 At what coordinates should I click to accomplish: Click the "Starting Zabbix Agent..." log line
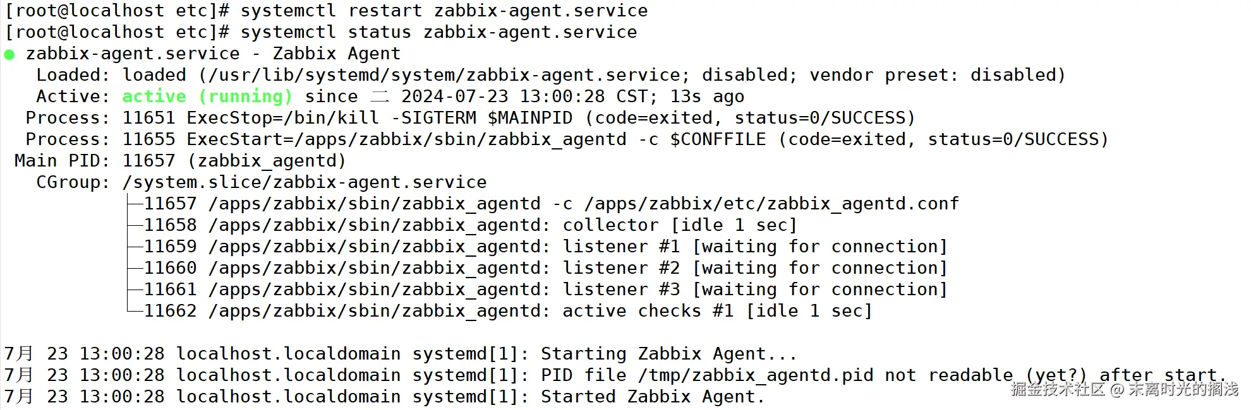tap(668, 354)
